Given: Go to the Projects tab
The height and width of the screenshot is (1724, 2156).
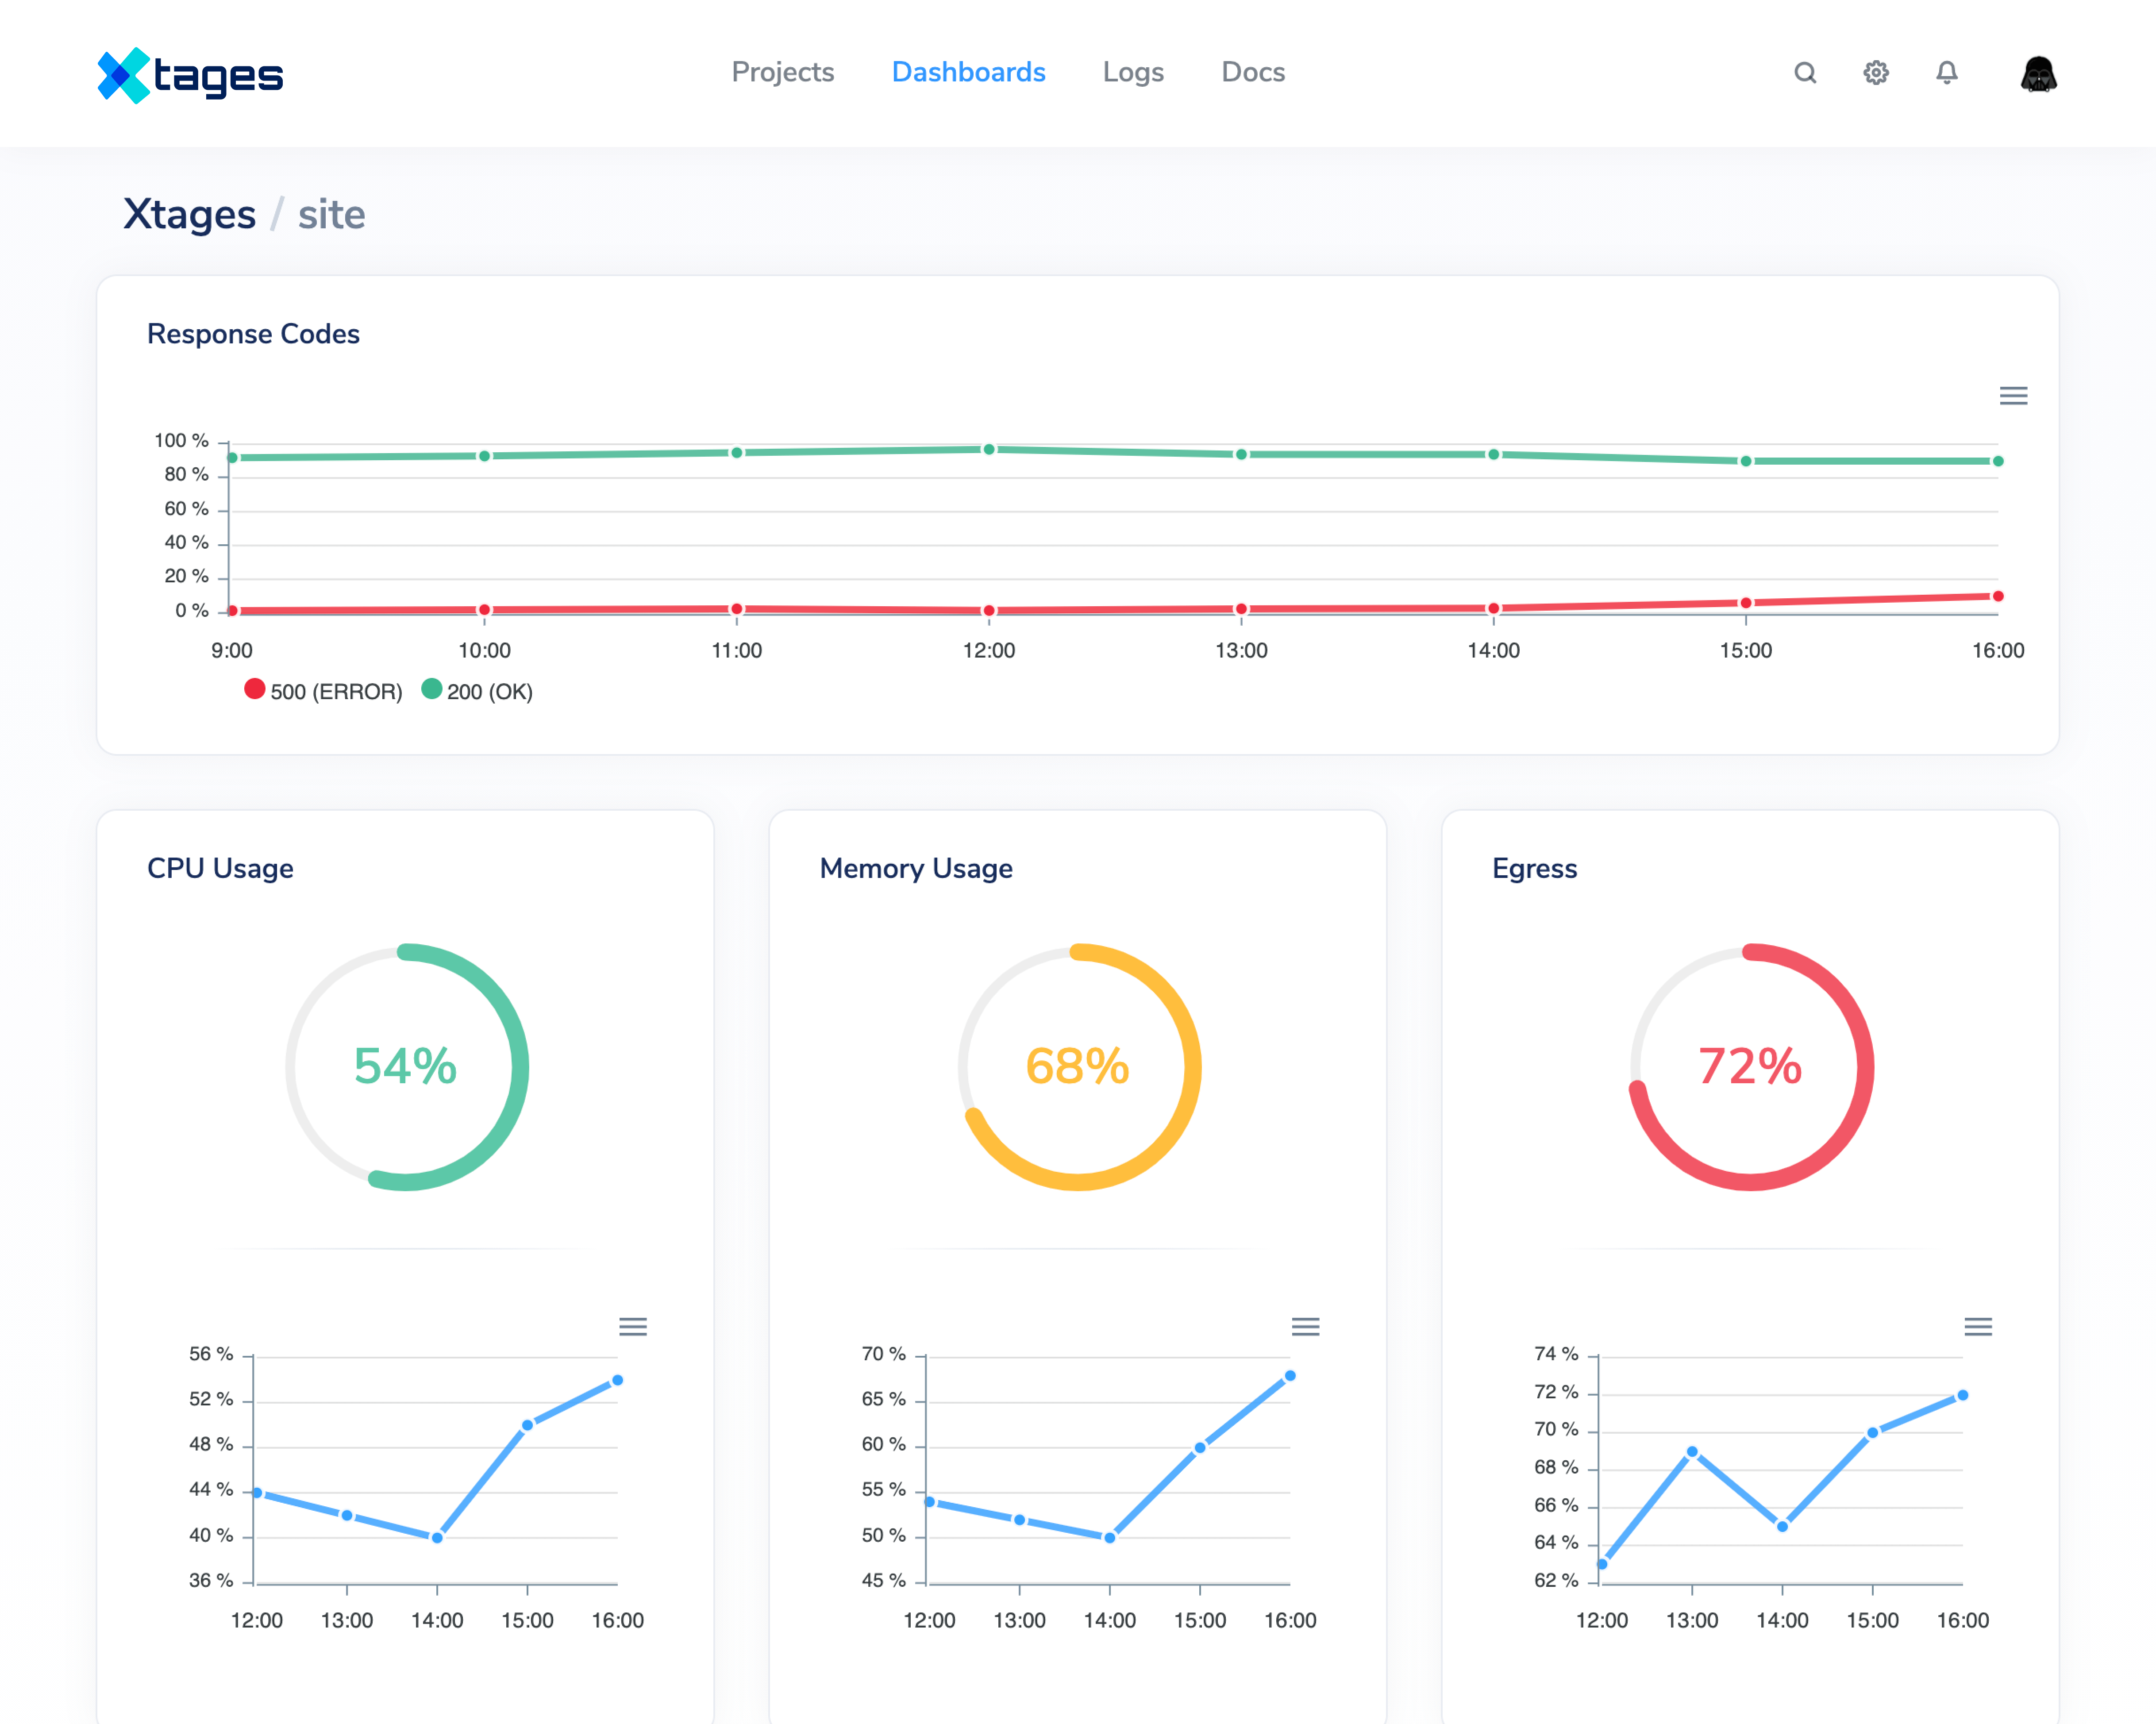Looking at the screenshot, I should [783, 72].
